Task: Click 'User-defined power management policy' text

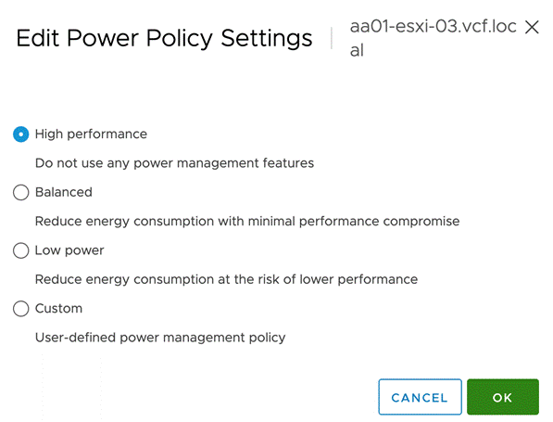Action: point(160,338)
